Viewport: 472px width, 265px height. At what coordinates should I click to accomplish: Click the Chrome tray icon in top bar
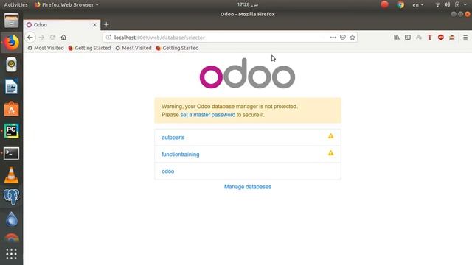400,5
